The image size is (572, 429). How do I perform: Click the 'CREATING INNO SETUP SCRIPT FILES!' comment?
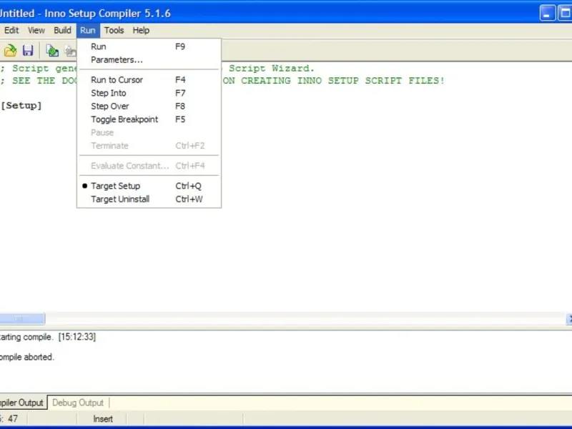343,81
